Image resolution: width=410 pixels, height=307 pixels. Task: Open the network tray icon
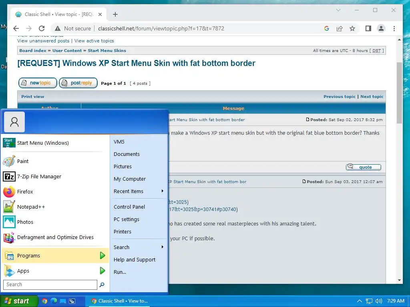(x=369, y=301)
